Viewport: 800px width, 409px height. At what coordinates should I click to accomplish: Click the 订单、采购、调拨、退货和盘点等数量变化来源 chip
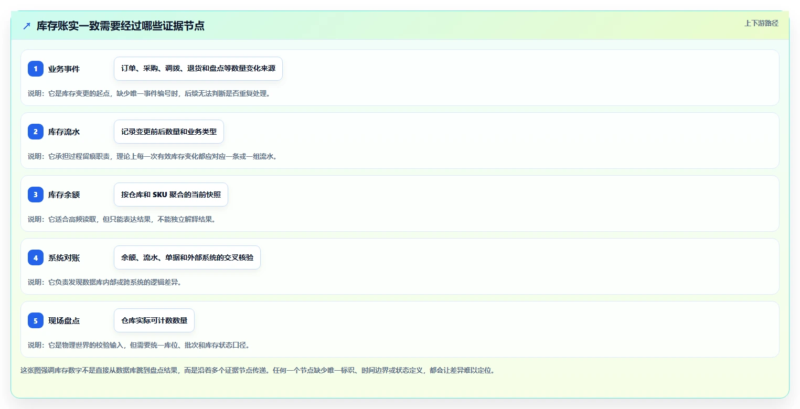click(198, 69)
